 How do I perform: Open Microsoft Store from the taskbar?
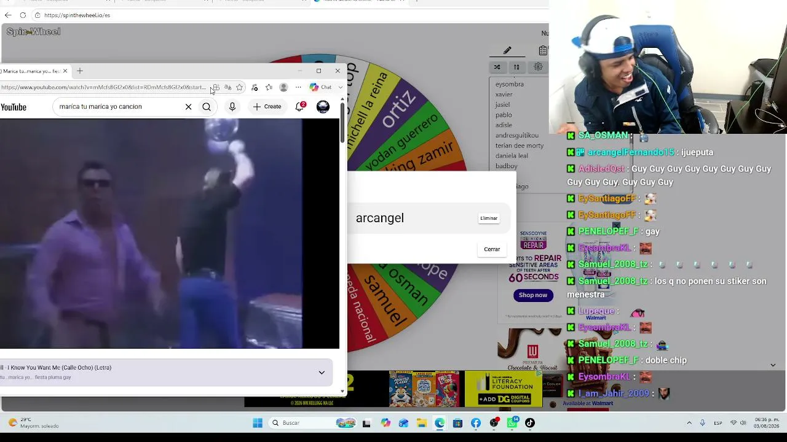tap(457, 423)
